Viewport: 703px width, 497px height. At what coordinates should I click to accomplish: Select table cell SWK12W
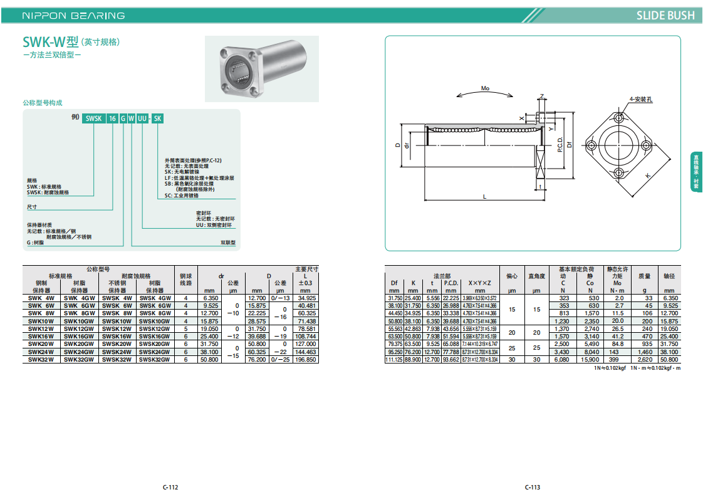(41, 329)
